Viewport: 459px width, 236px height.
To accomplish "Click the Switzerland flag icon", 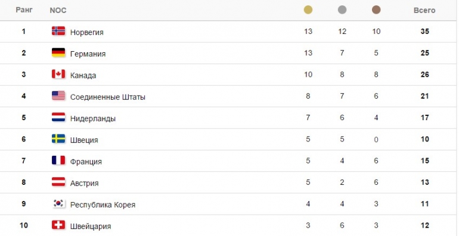I will click(58, 225).
